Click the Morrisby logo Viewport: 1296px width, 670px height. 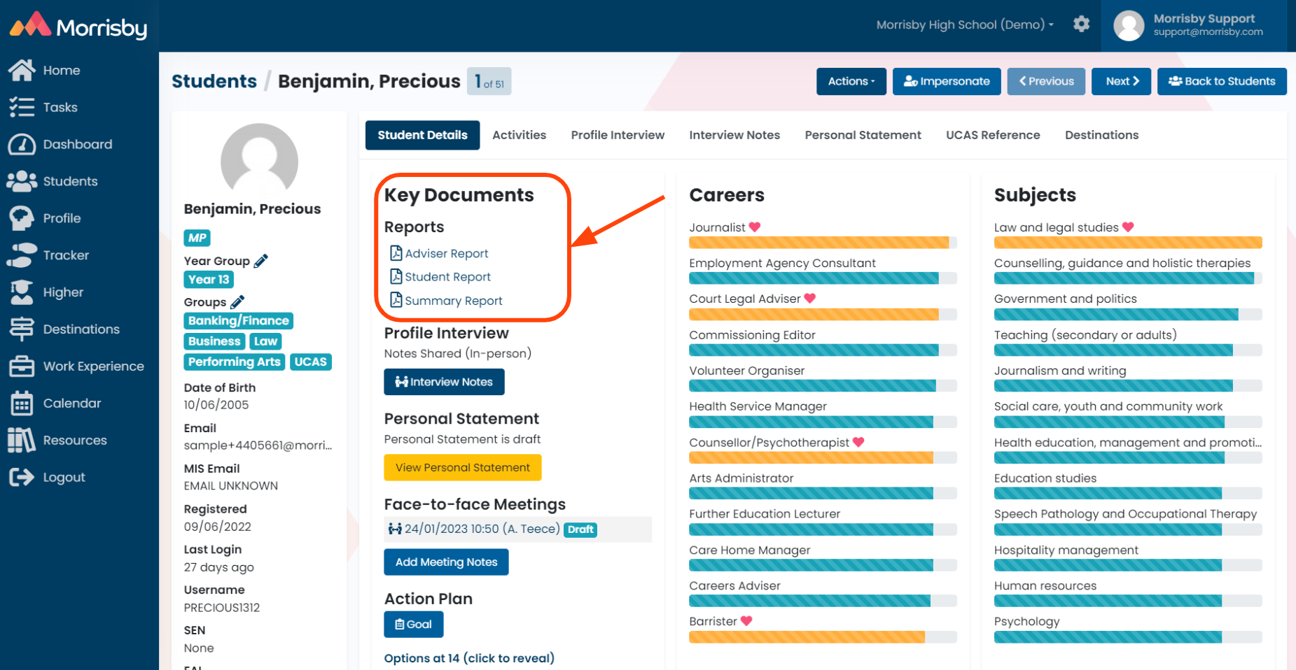pos(78,26)
